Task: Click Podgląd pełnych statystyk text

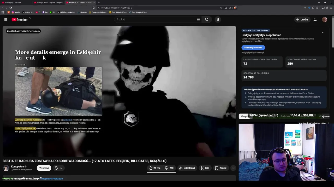Action: [x=253, y=52]
